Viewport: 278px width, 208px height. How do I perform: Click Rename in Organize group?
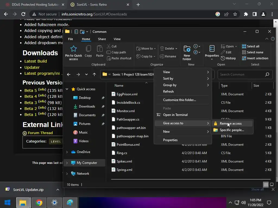[168, 56]
